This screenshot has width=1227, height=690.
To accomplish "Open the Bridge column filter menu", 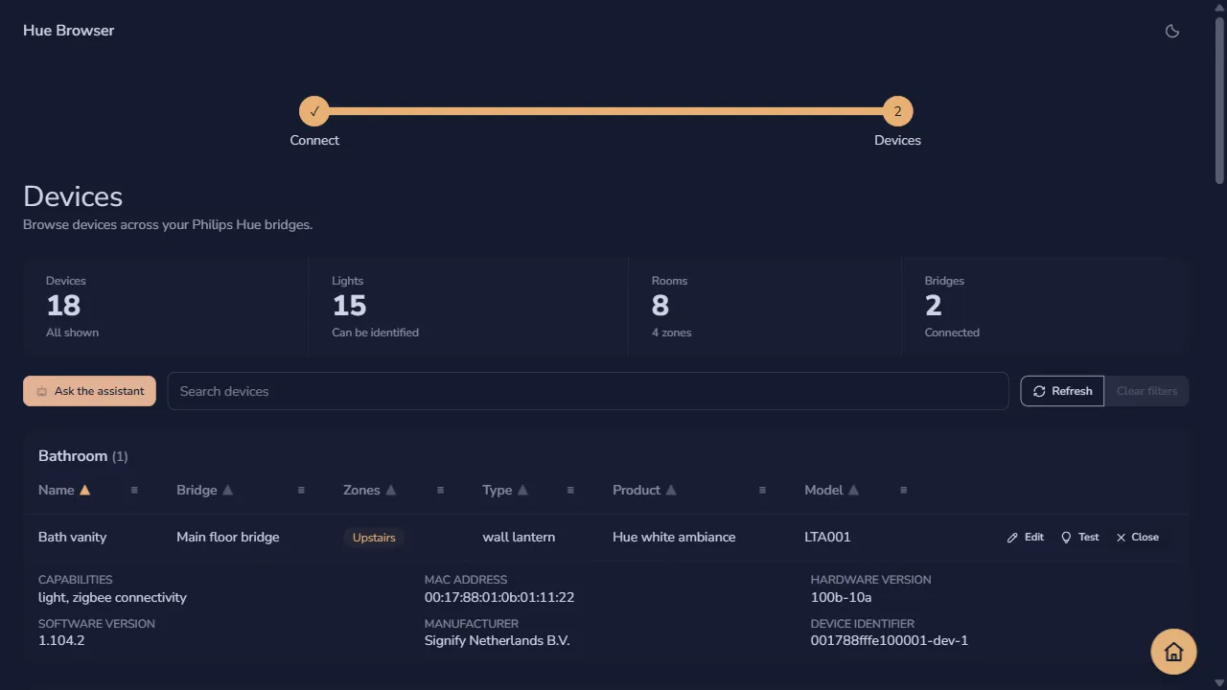I will click(x=301, y=490).
